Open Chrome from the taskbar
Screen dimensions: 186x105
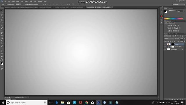pos(87,102)
